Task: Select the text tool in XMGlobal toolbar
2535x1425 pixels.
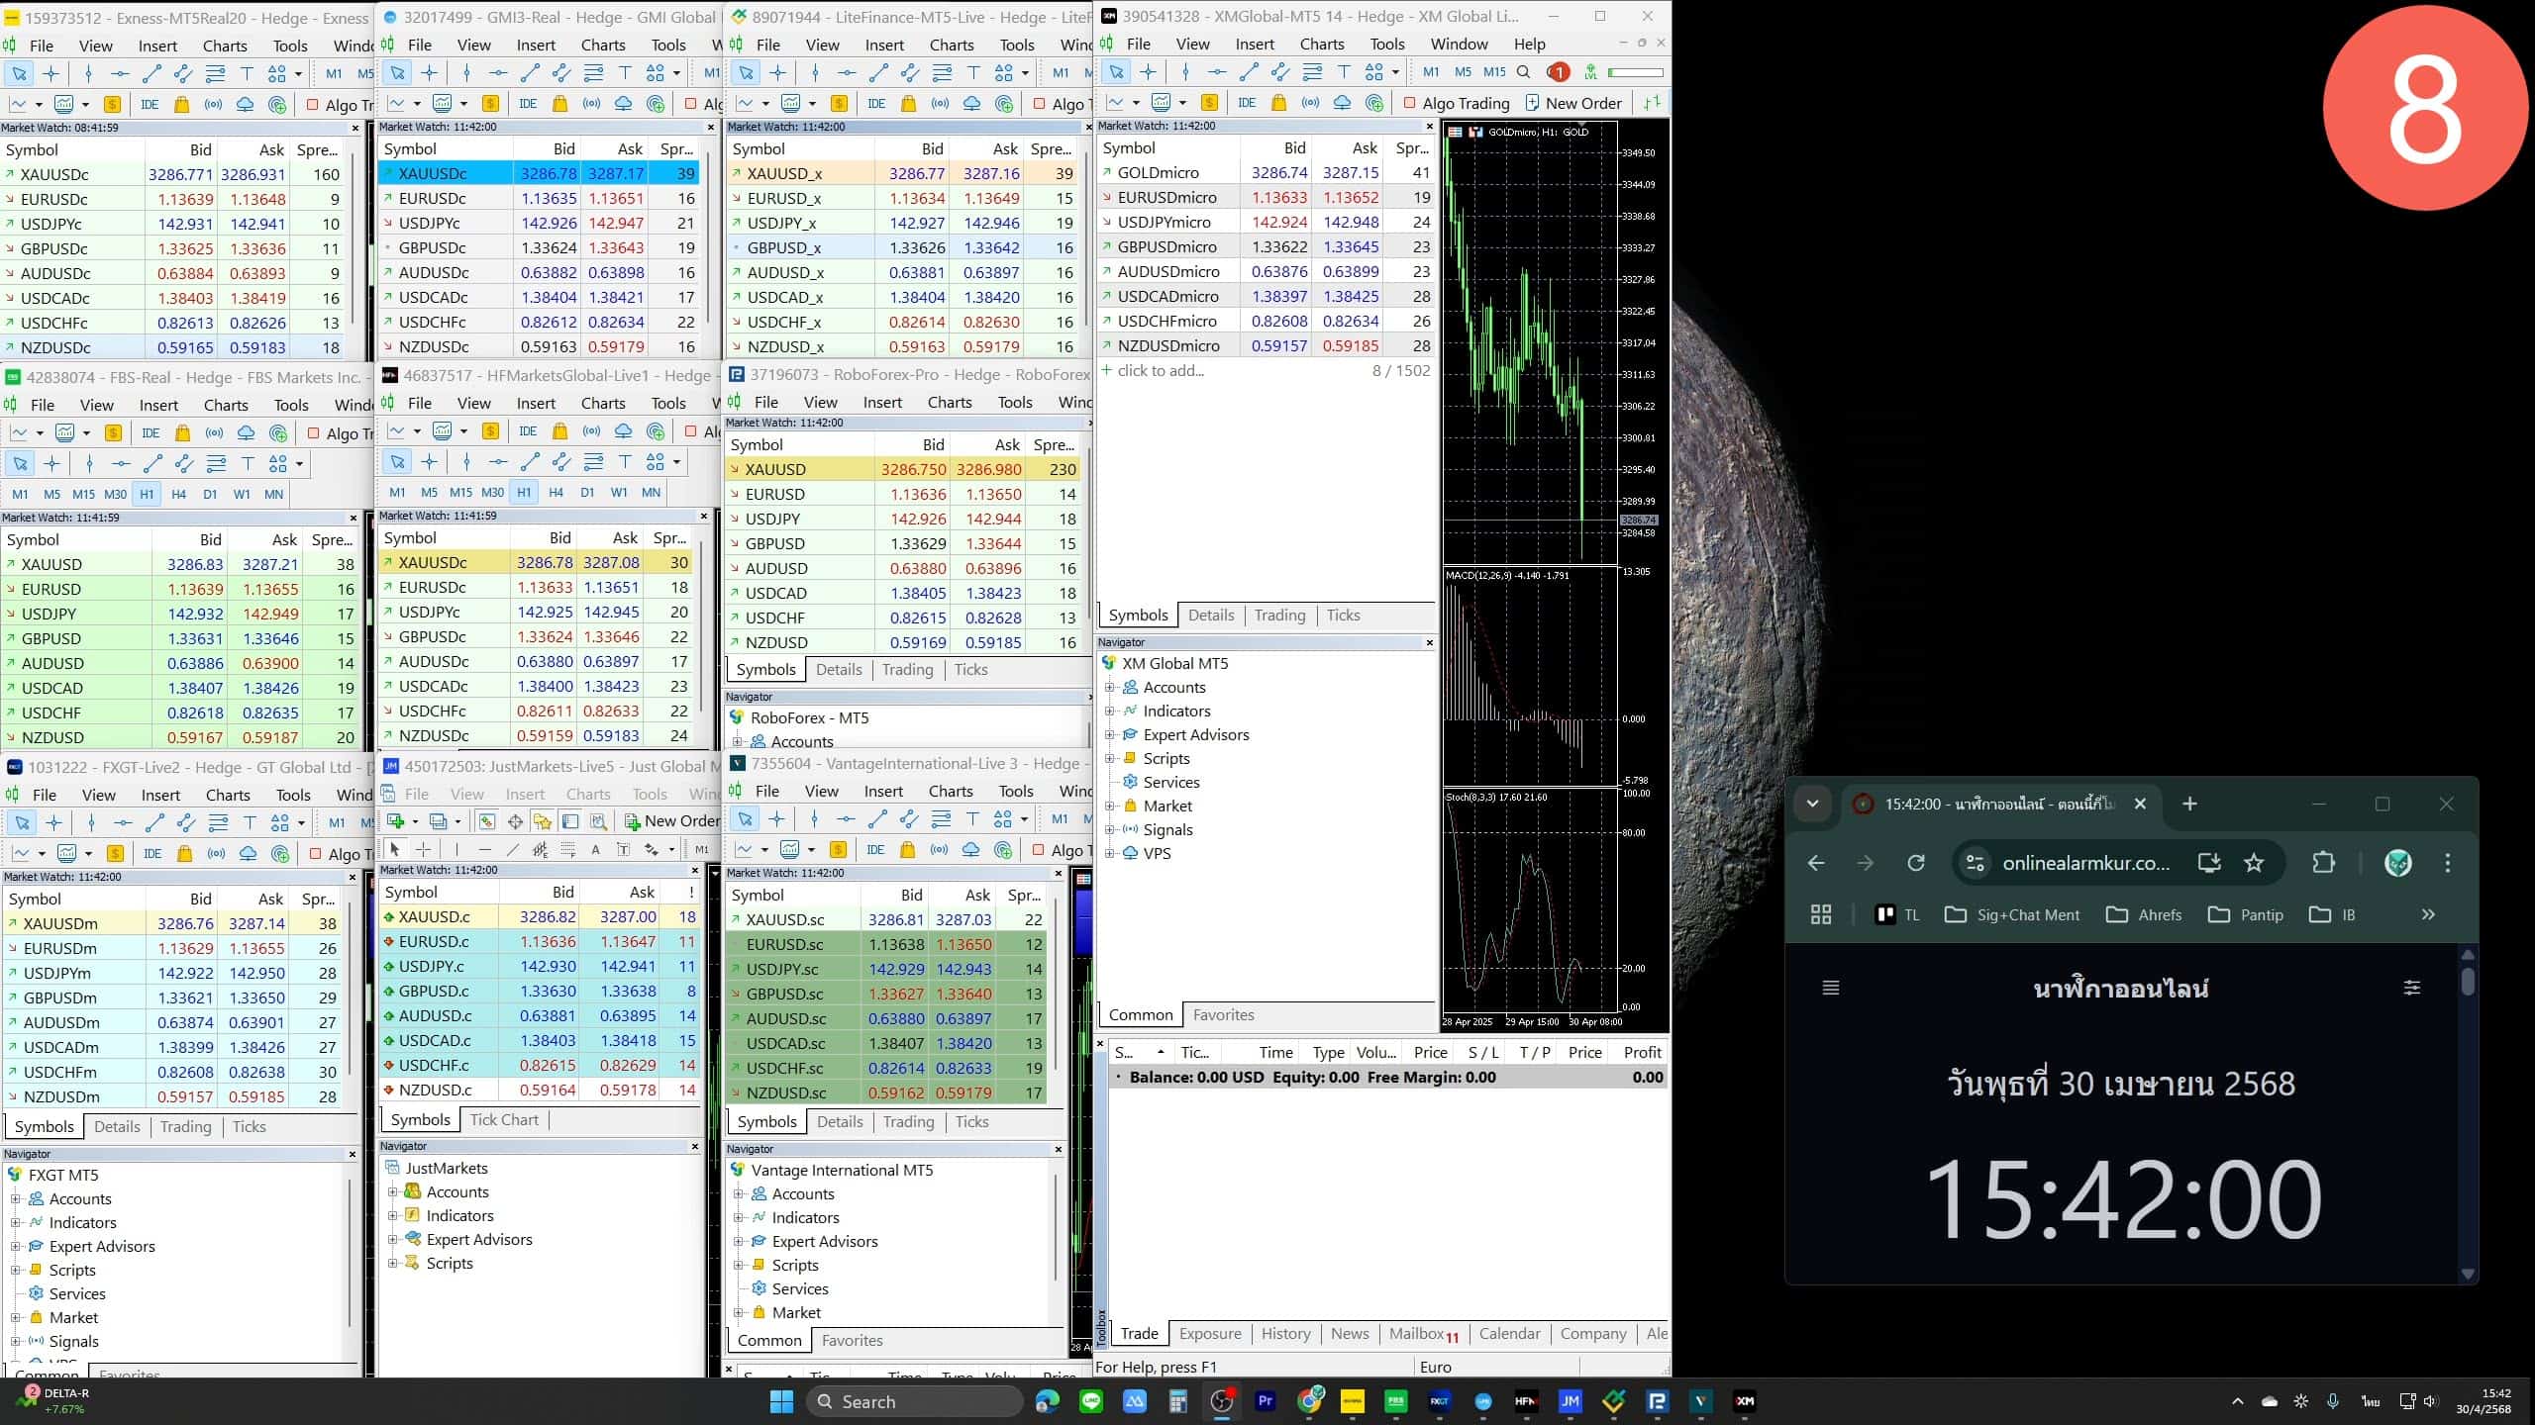Action: [1344, 72]
